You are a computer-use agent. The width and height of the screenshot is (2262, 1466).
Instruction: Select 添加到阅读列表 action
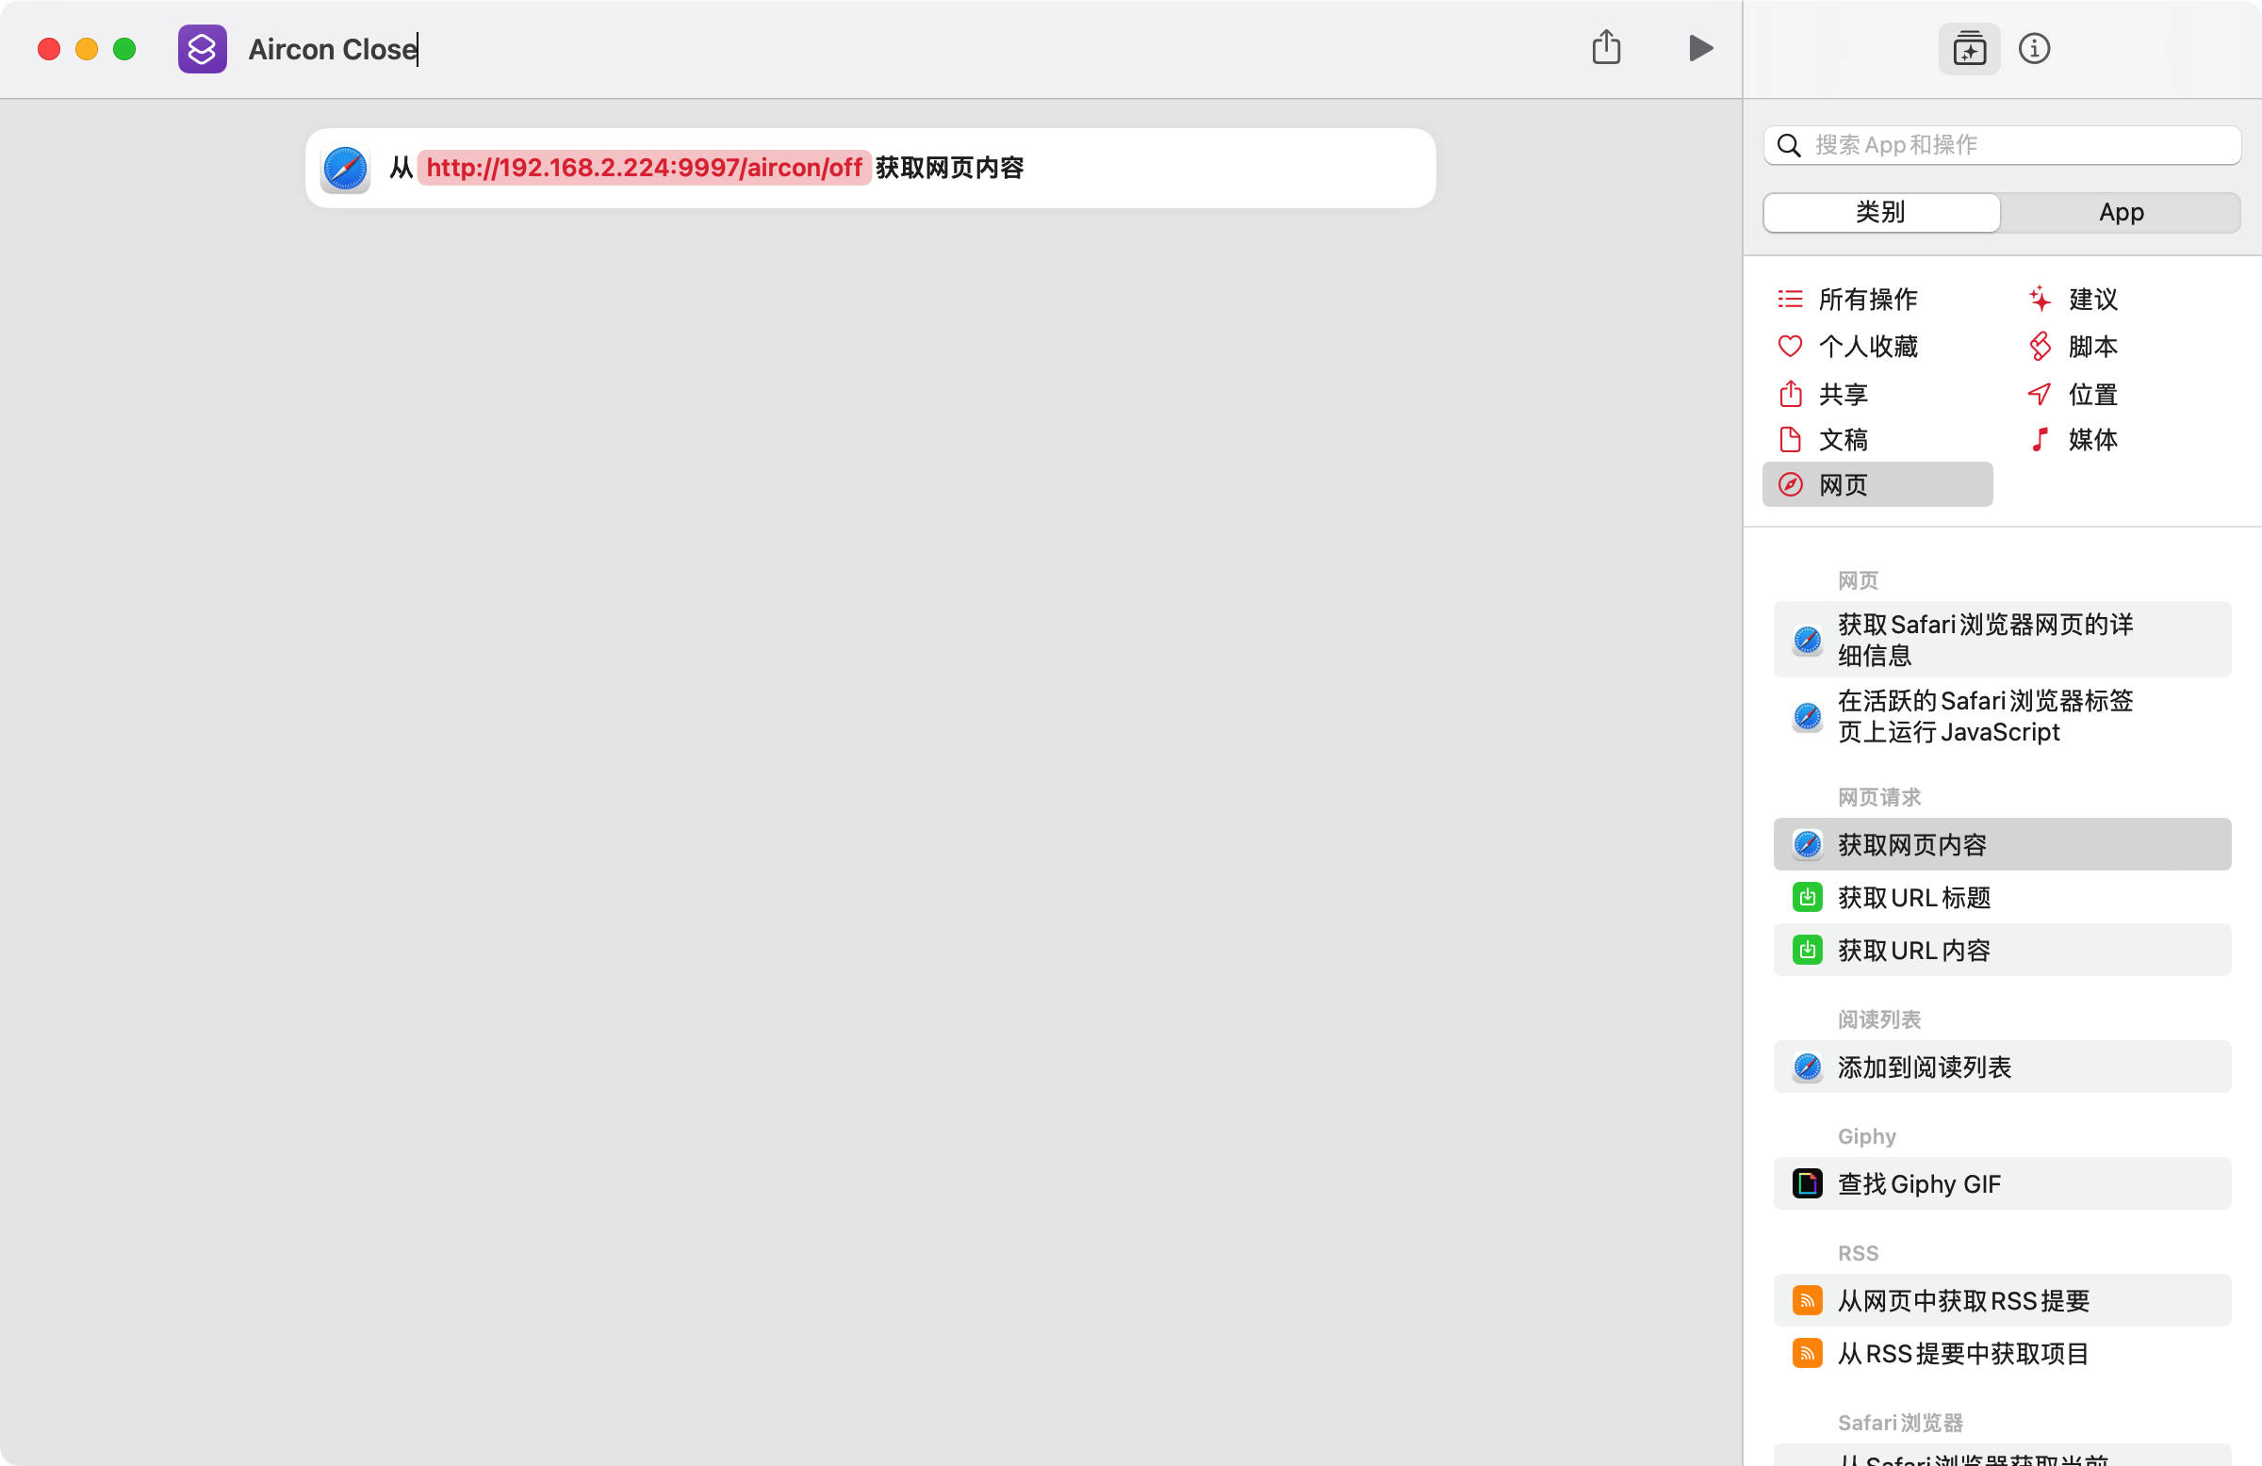coord(1924,1067)
